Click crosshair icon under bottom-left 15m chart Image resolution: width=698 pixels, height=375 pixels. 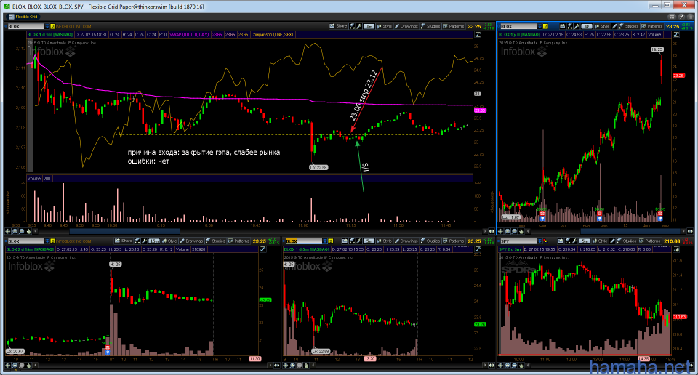point(7,366)
